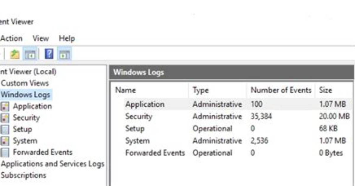Select Forwarded Events in the left tree

[43, 153]
